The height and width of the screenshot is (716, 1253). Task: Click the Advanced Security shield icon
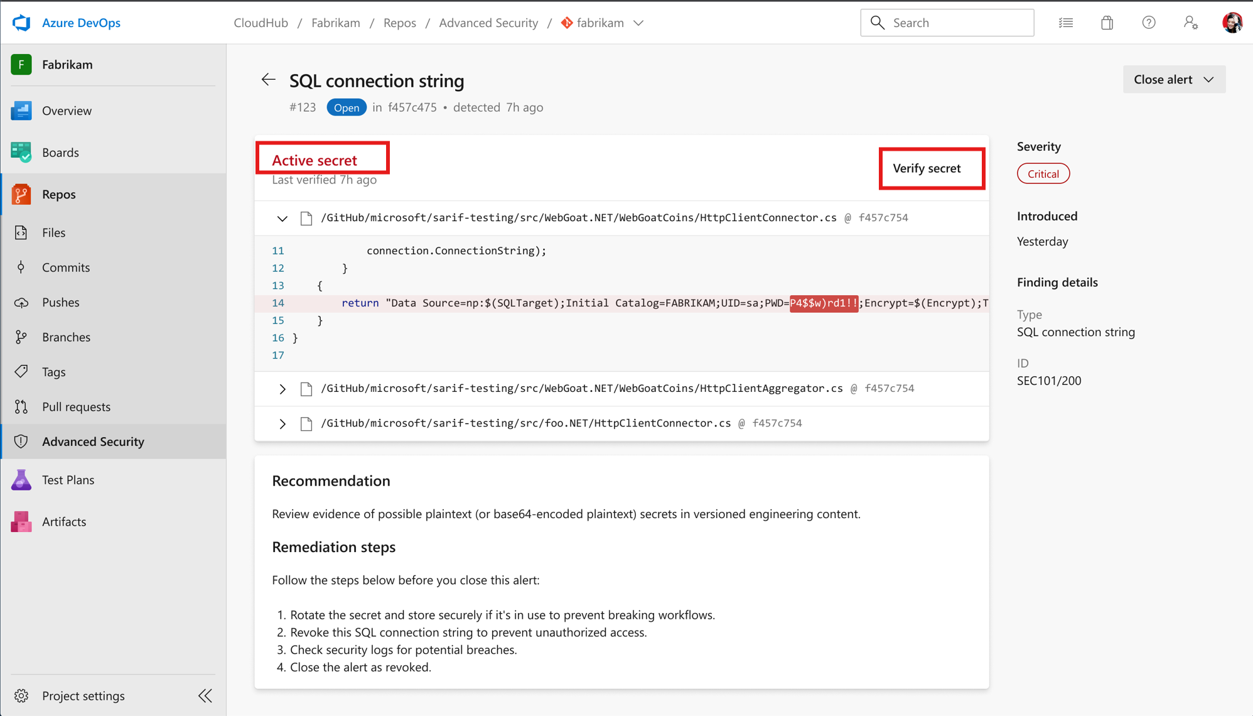coord(21,442)
